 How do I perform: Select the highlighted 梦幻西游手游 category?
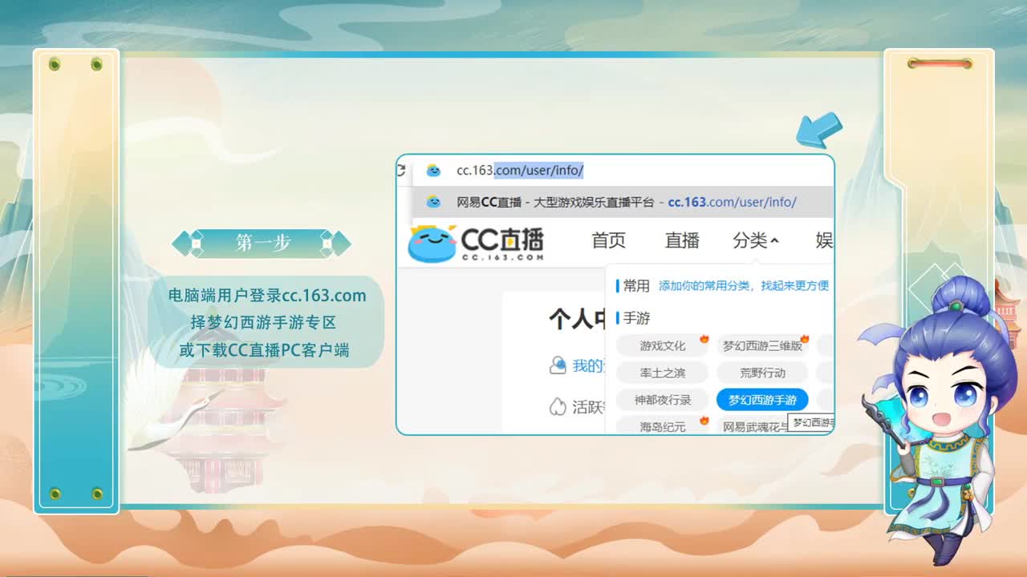pyautogui.click(x=762, y=400)
